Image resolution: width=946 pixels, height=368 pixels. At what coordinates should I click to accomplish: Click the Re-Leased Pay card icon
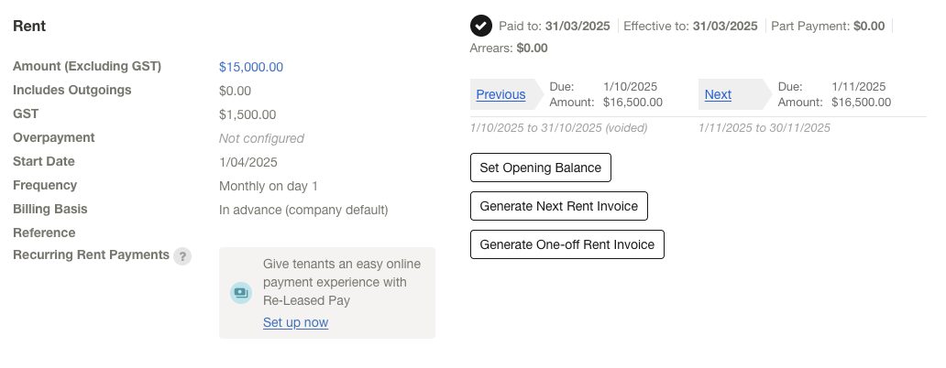[x=240, y=293]
